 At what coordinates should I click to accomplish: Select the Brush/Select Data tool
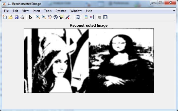coord(67,17)
